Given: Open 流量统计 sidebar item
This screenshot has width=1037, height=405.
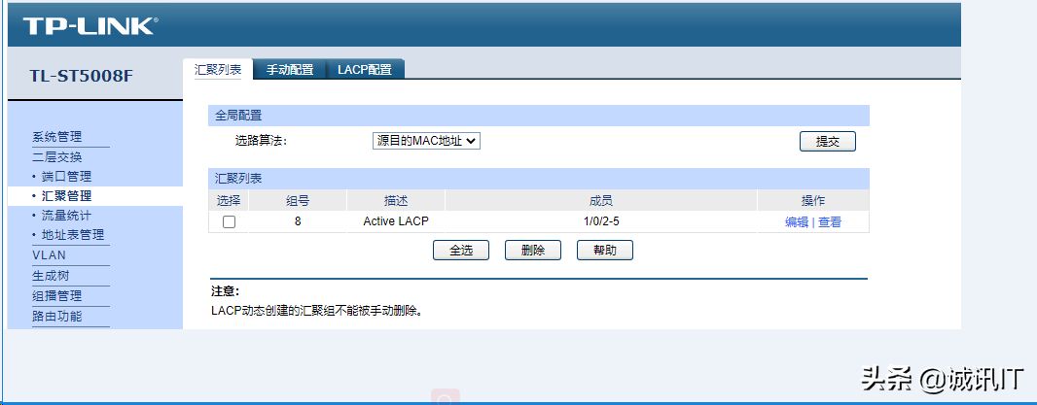Looking at the screenshot, I should pyautogui.click(x=66, y=215).
